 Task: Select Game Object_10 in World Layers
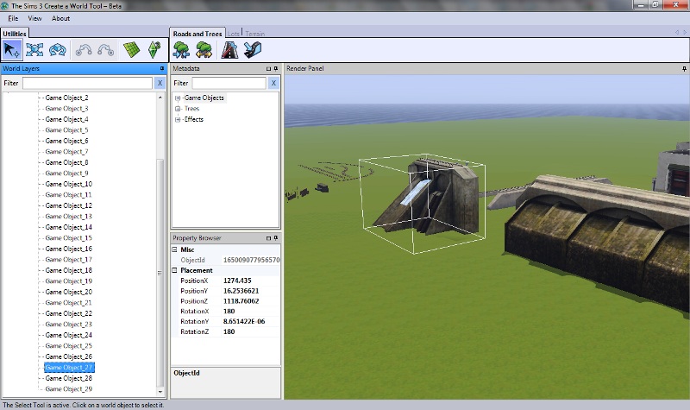[69, 184]
